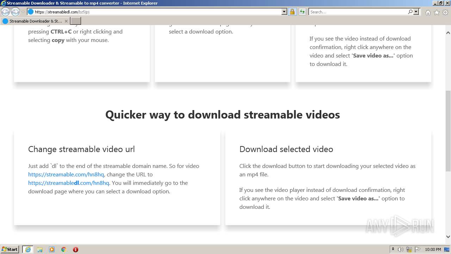451x254 pixels.
Task: Click the search magnifier icon
Action: (410, 12)
